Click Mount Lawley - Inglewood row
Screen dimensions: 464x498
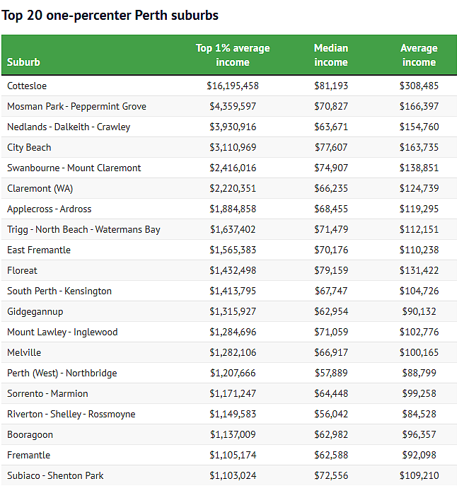[x=229, y=332]
